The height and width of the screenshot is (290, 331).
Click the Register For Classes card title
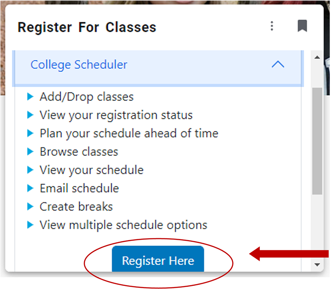click(87, 27)
